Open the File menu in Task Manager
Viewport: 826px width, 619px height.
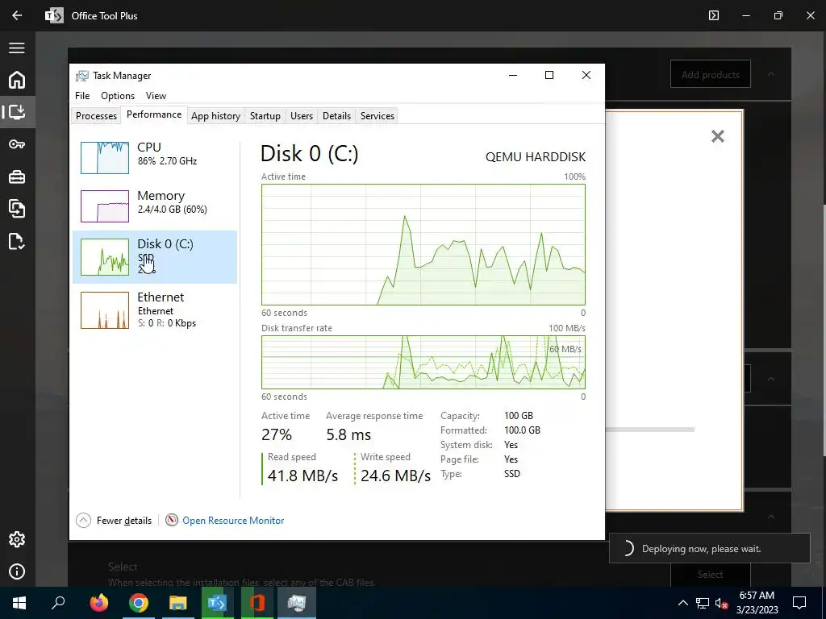tap(82, 96)
